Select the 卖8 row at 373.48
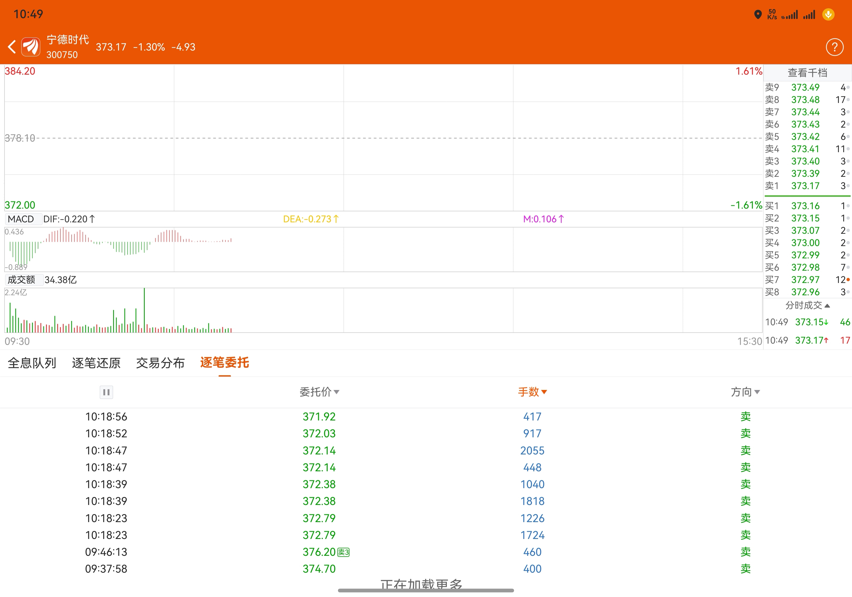The height and width of the screenshot is (597, 852). (808, 100)
